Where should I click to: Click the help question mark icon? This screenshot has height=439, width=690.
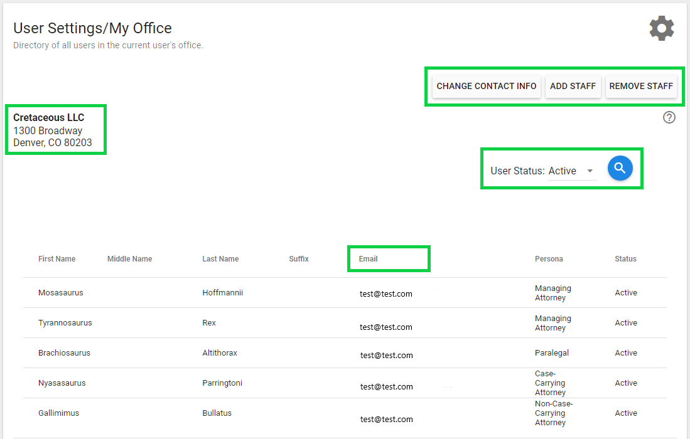pyautogui.click(x=669, y=117)
